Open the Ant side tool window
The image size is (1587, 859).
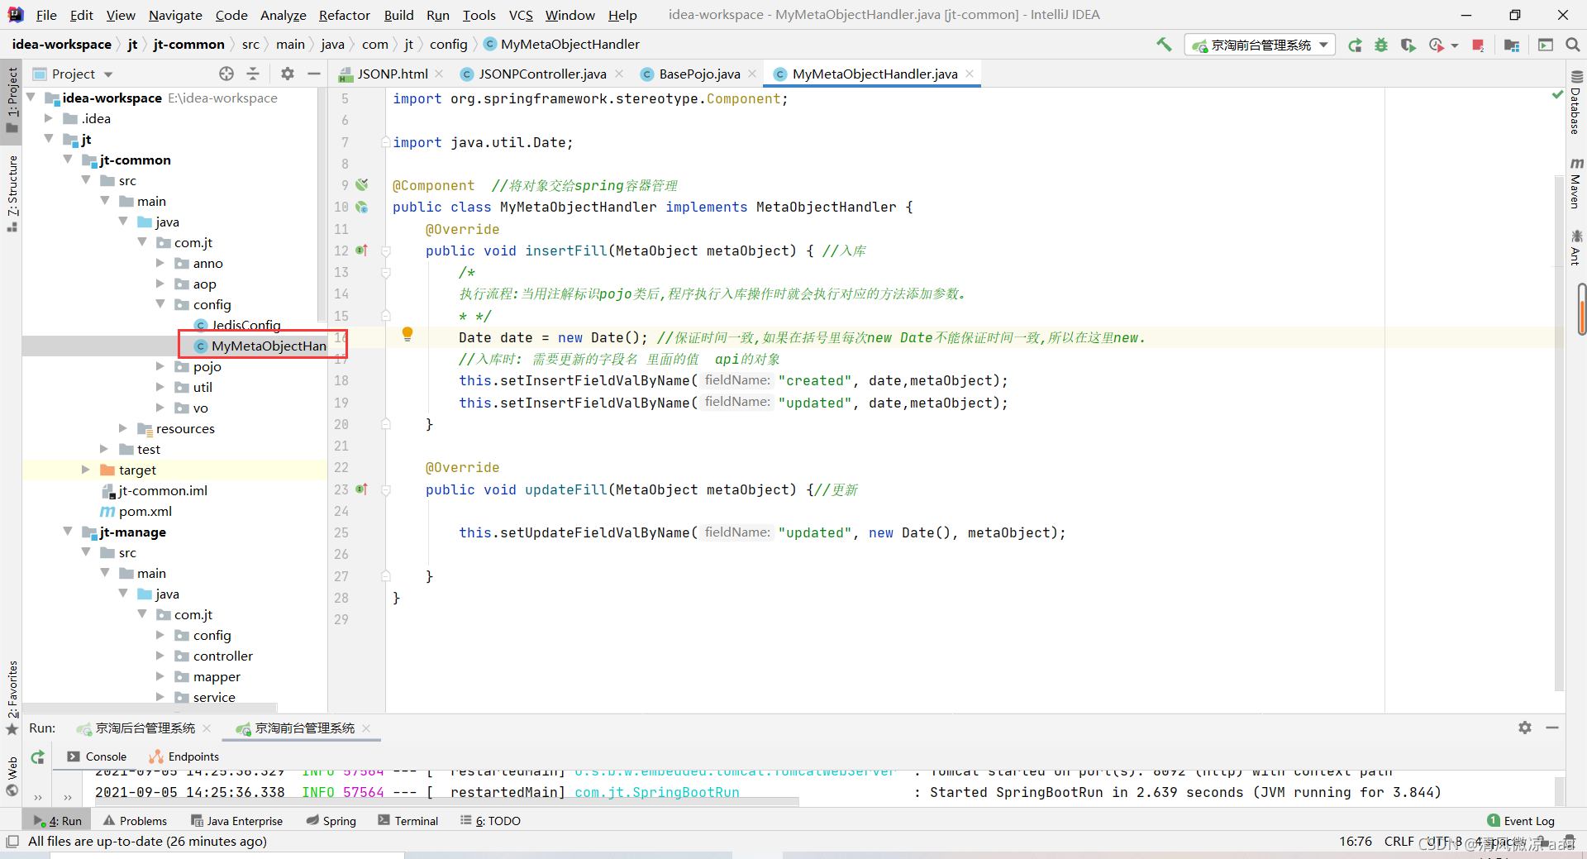pos(1576,247)
